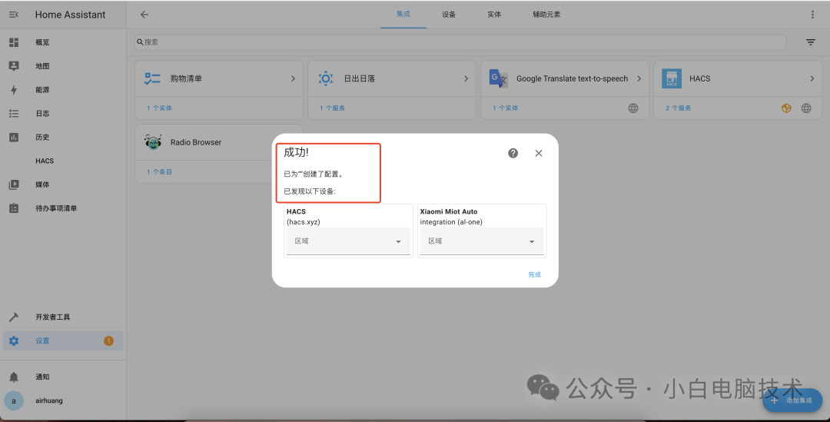Open 购物清单's 1 个实体 link
830x422 pixels.
159,108
